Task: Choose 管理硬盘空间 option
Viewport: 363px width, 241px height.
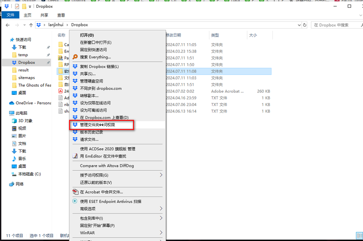Action: [x=117, y=81]
